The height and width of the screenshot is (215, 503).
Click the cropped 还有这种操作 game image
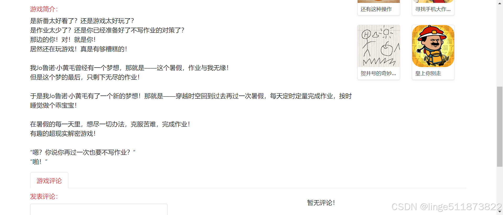point(379,1)
